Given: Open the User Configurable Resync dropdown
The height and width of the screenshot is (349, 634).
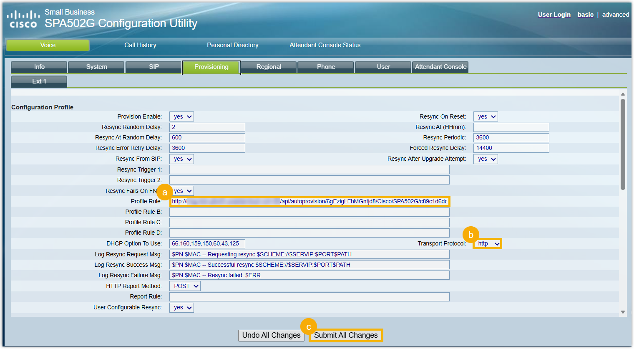Looking at the screenshot, I should (181, 308).
